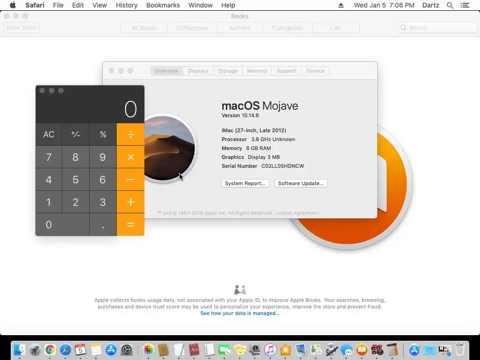Tap the 5 key on Calculator
The width and height of the screenshot is (480, 360).
[75, 180]
